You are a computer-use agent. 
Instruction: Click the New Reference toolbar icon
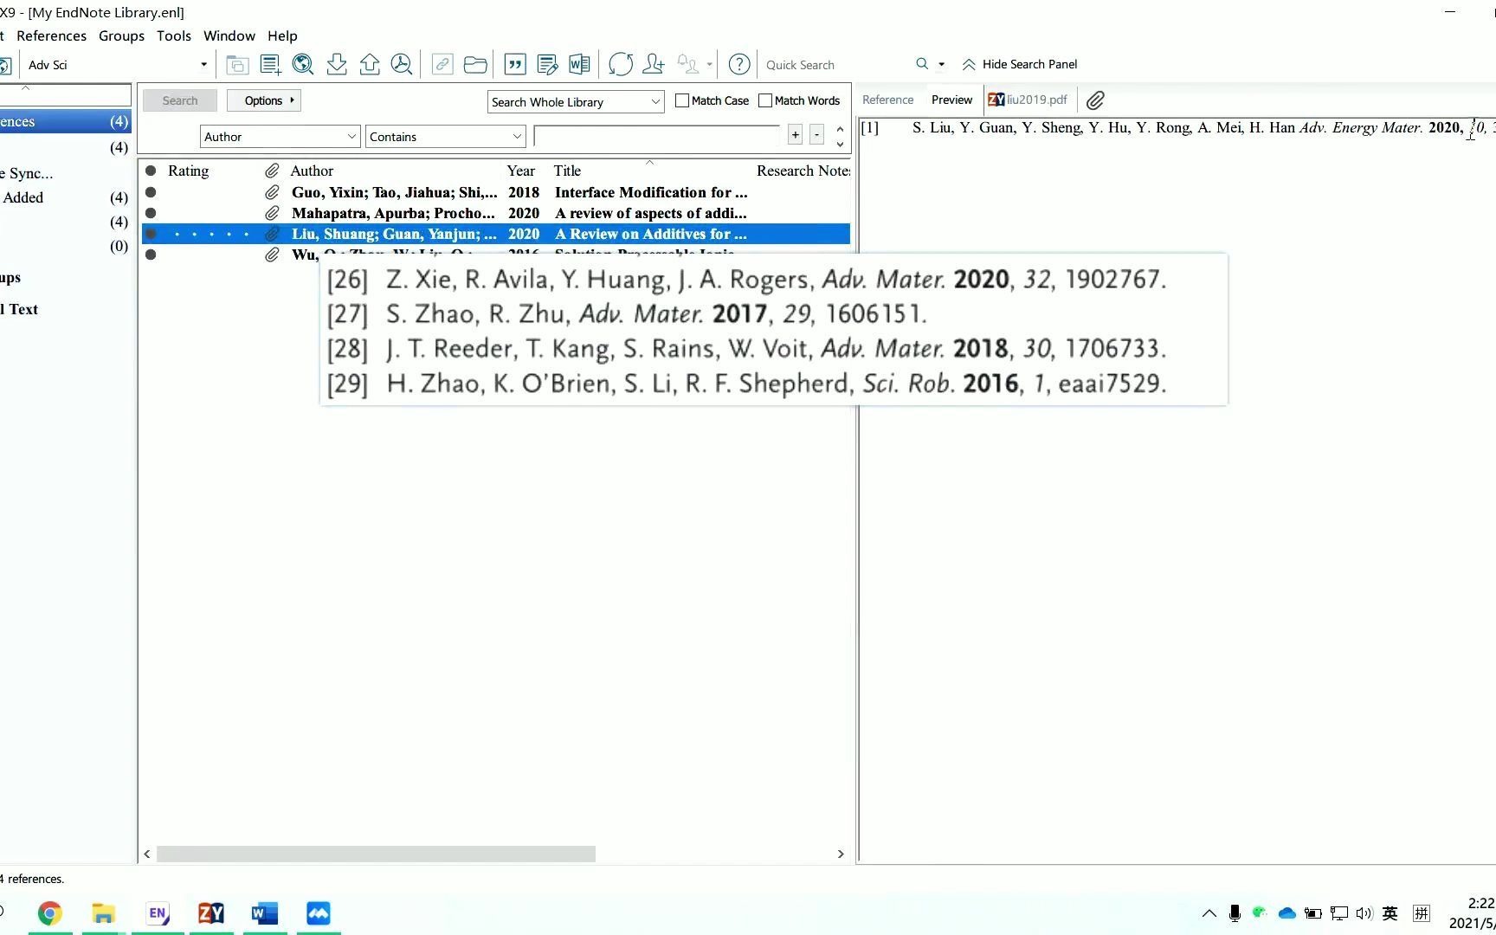click(270, 64)
